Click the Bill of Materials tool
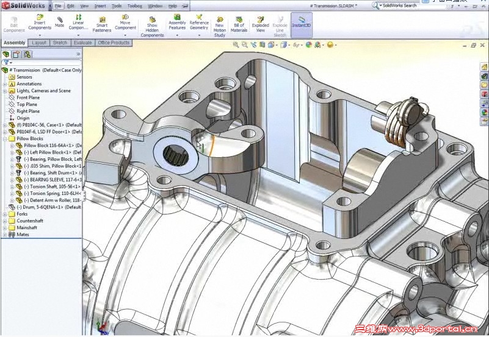The height and width of the screenshot is (337, 489). [x=239, y=24]
